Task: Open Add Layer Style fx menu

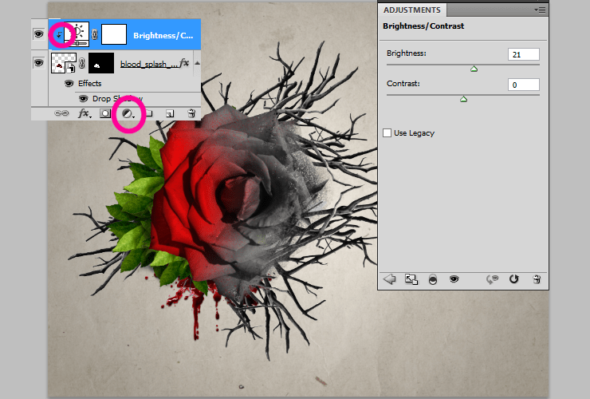Action: coord(85,113)
